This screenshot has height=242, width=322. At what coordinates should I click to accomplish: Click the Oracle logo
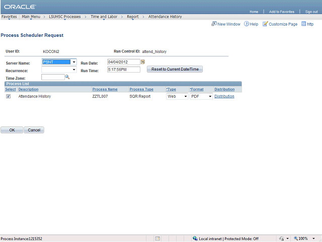(x=20, y=7)
